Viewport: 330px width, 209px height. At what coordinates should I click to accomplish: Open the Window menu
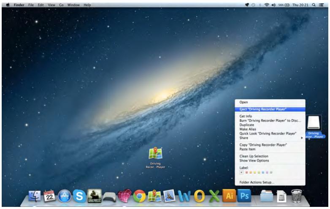coord(73,5)
